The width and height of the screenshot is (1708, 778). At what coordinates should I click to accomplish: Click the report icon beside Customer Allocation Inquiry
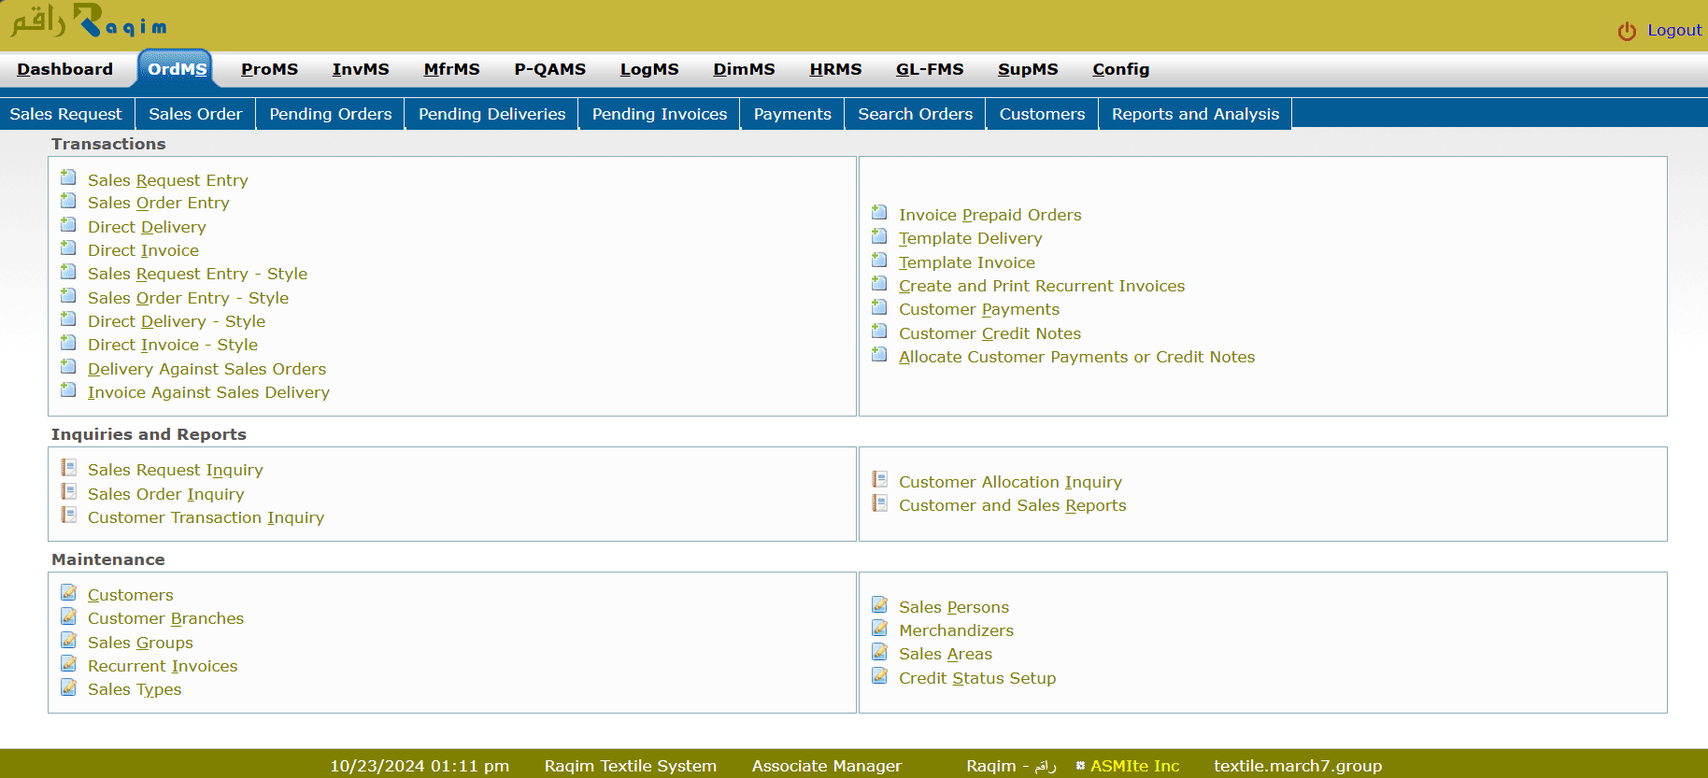pos(879,480)
